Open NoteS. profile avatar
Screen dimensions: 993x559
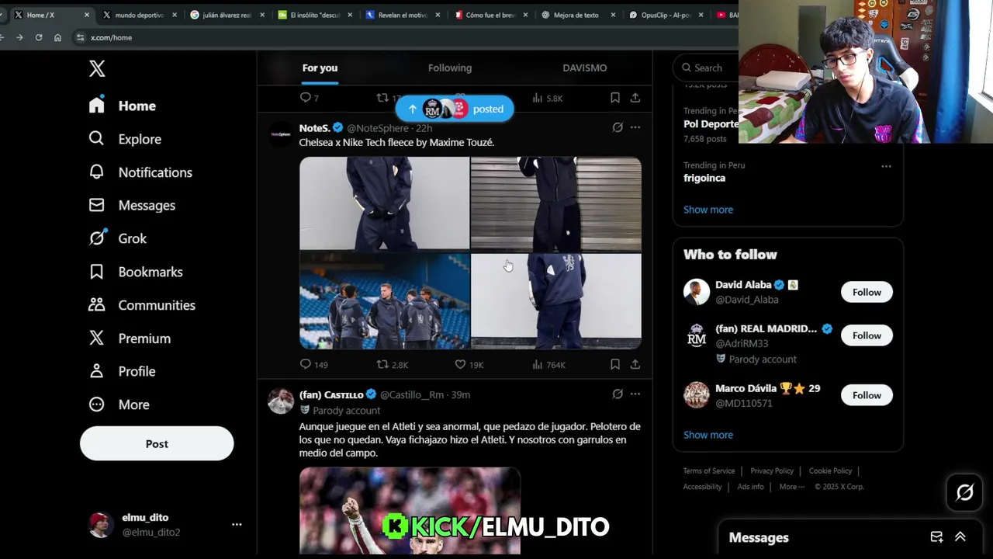tap(280, 134)
